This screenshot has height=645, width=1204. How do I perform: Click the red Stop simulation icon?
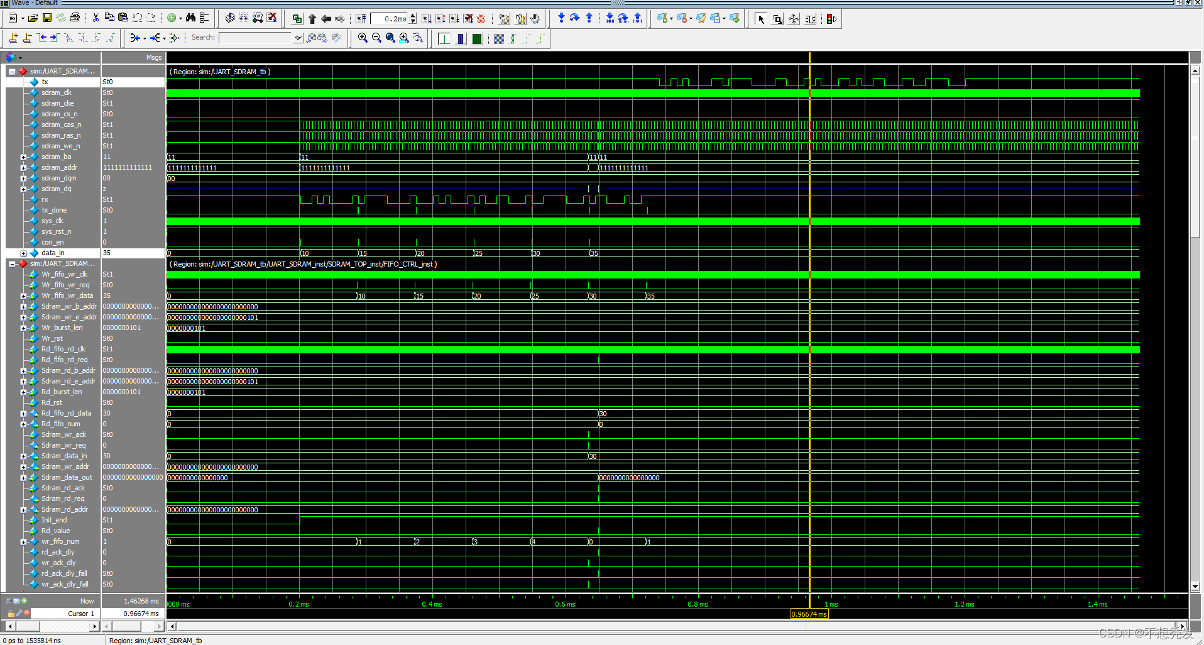tap(481, 19)
